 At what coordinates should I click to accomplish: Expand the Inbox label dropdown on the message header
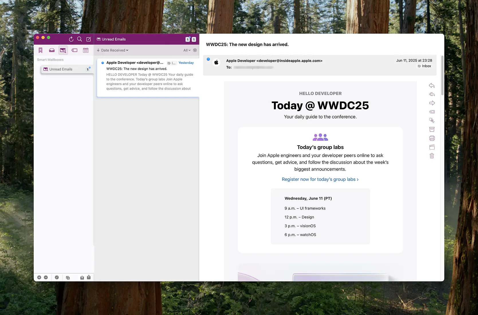424,66
